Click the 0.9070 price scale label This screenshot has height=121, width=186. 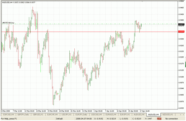tap(181, 83)
